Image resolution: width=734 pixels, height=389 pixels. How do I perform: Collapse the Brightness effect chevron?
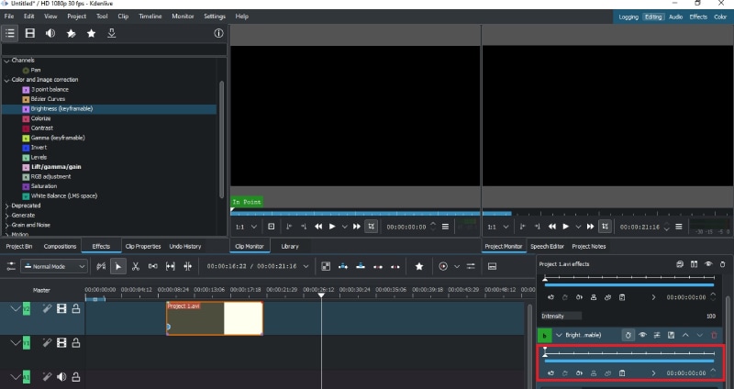559,335
